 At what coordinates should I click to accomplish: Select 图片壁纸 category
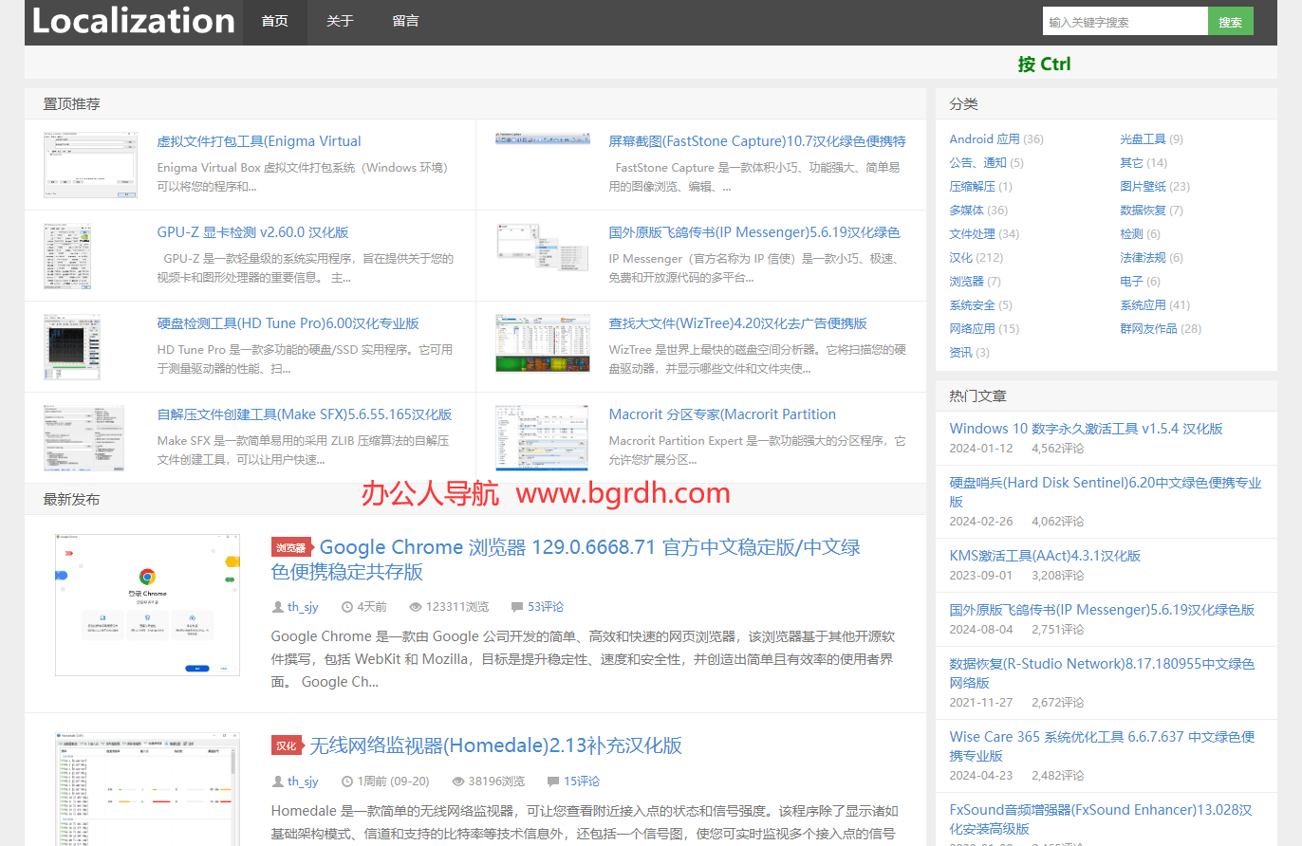[x=1143, y=187]
